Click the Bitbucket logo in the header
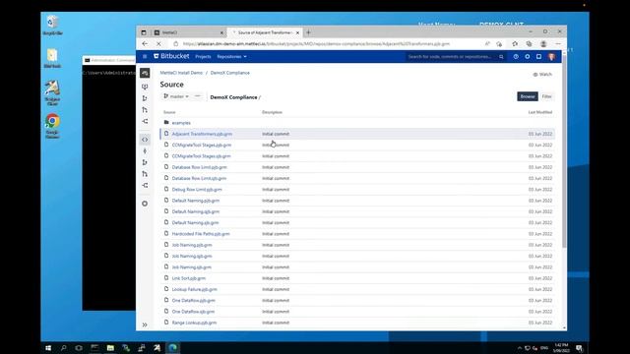Screen dimensions: 630x354 (x=171, y=56)
